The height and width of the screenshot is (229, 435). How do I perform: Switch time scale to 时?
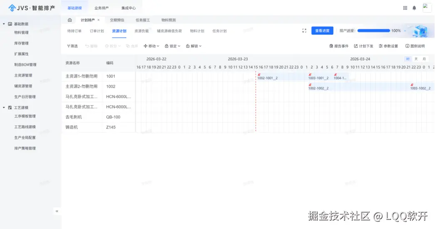pos(408,59)
